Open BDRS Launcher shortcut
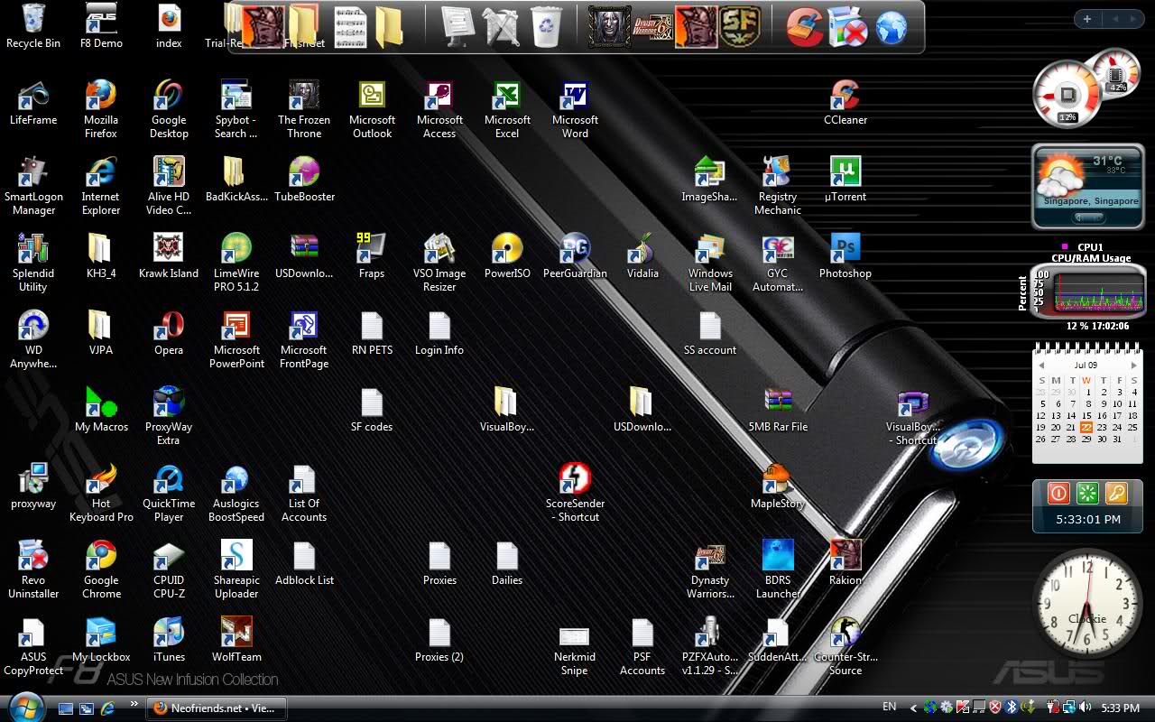 pos(778,569)
